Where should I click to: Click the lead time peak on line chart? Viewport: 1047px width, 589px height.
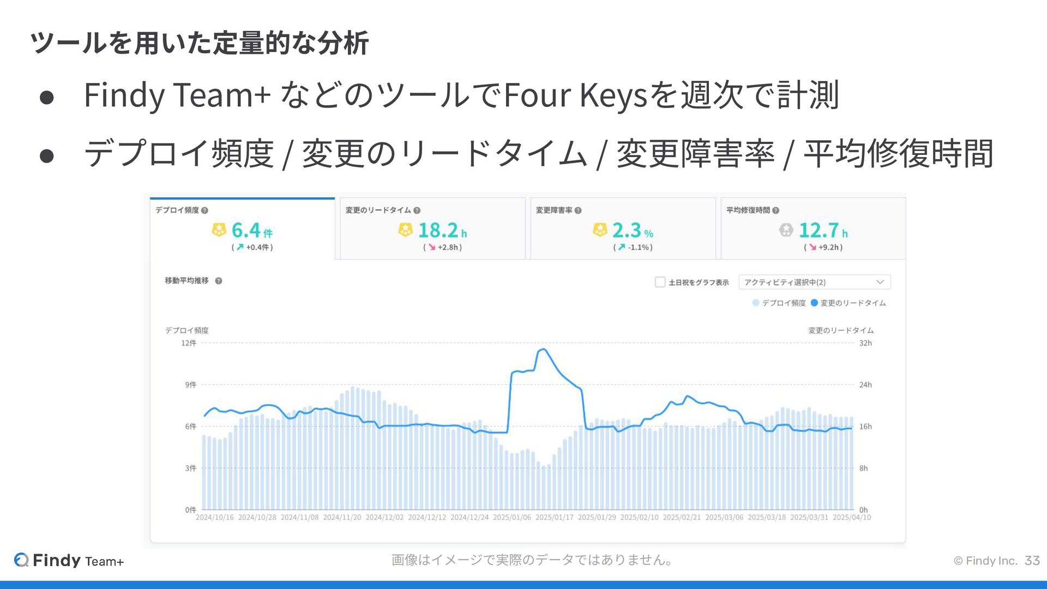pyautogui.click(x=543, y=349)
